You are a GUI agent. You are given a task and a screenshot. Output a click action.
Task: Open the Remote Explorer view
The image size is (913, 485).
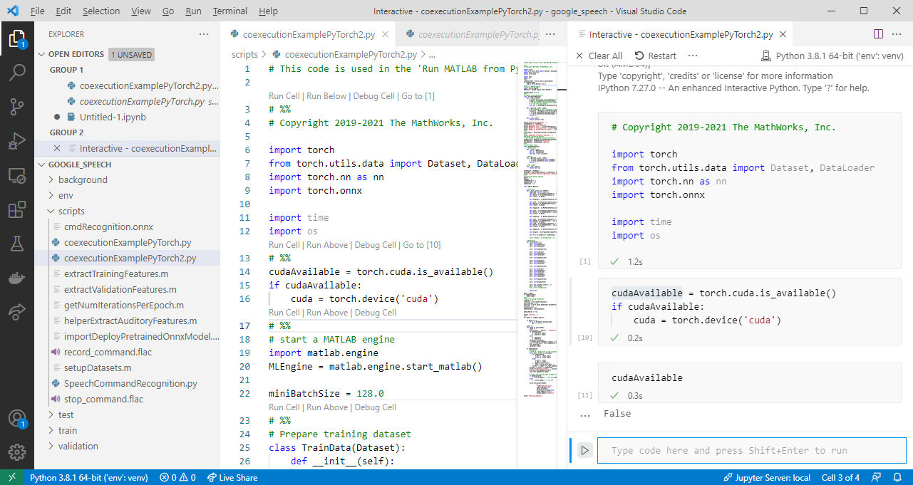pyautogui.click(x=17, y=175)
